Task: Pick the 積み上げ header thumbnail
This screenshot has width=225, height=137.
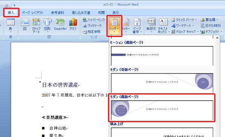Action: pos(162,132)
